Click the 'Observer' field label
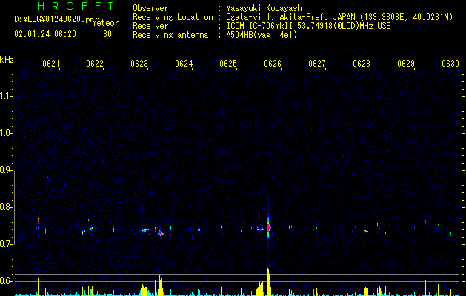This screenshot has height=296, width=466. pos(150,8)
